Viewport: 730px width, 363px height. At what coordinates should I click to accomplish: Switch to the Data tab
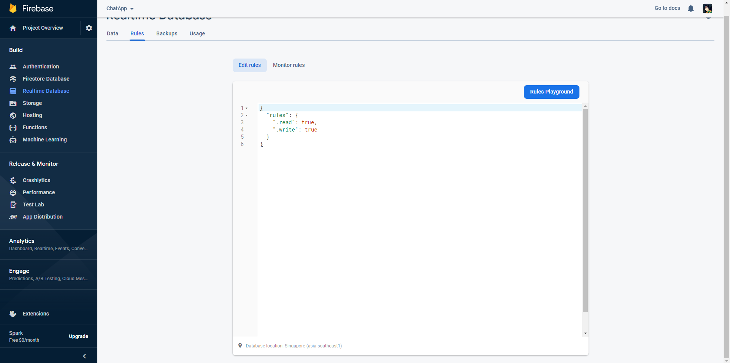coord(113,33)
